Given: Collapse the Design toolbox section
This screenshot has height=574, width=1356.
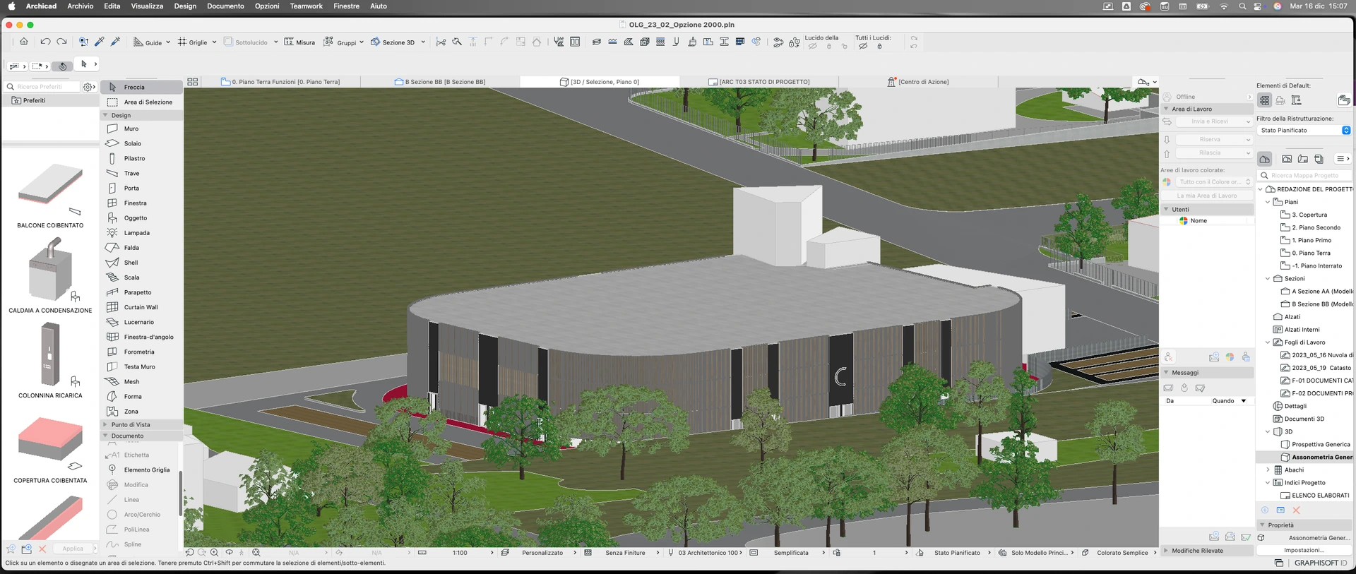Looking at the screenshot, I should [x=106, y=116].
